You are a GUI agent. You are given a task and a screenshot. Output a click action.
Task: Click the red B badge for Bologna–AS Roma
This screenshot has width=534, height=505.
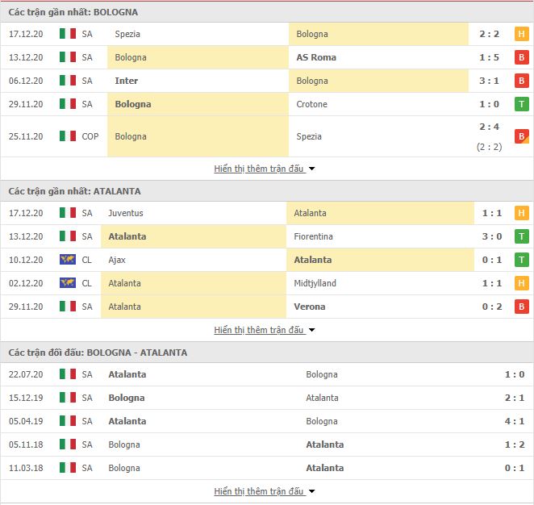(521, 57)
